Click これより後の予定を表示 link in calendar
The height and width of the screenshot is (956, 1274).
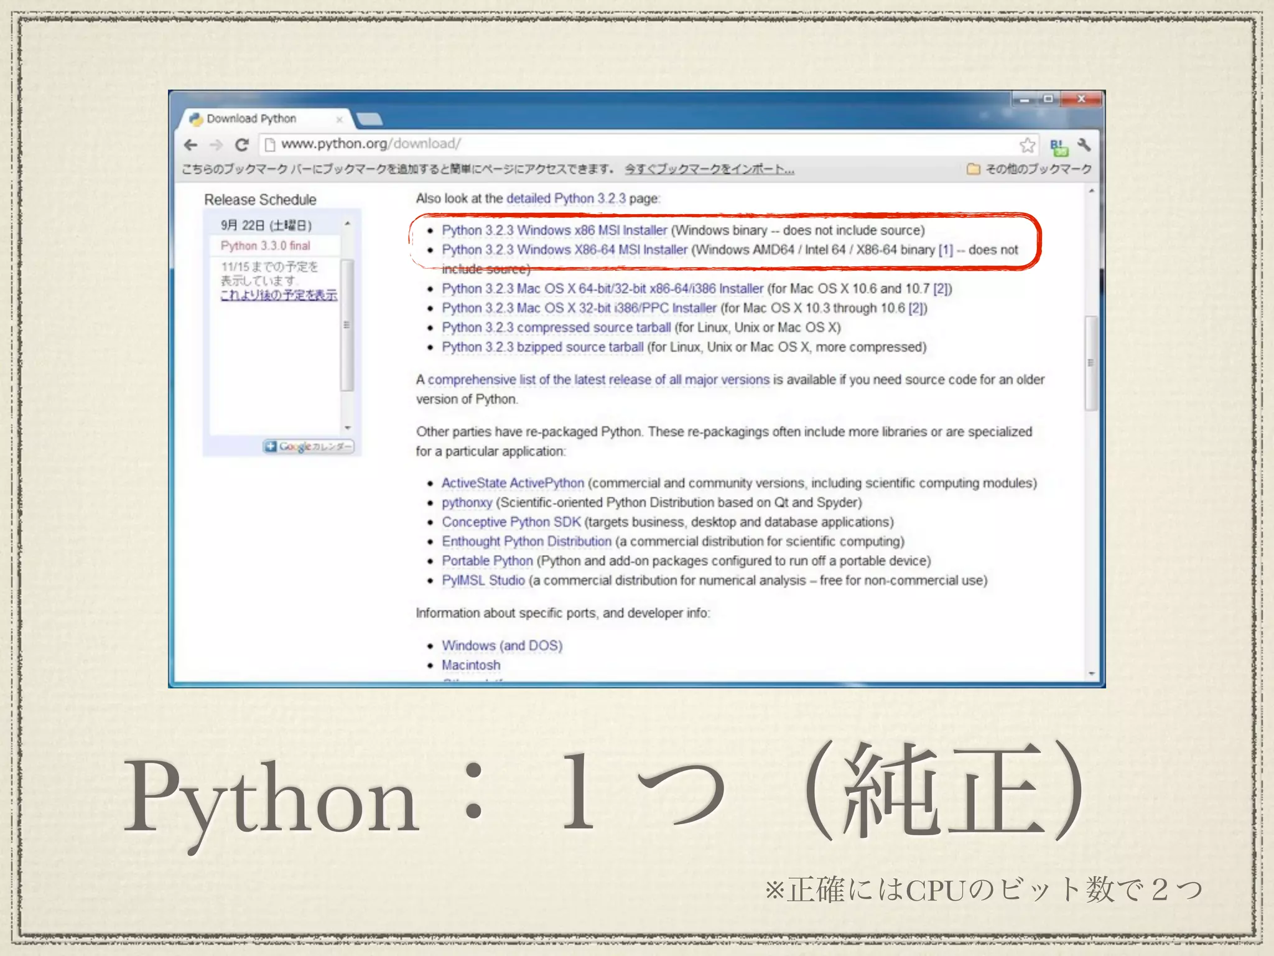[279, 295]
